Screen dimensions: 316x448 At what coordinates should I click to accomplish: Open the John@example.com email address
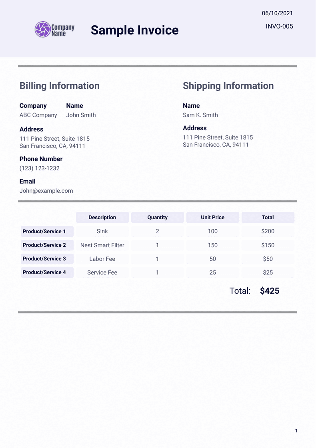(x=46, y=191)
